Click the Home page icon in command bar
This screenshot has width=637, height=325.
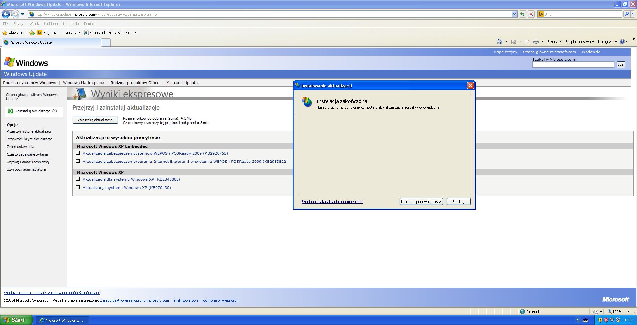click(499, 42)
